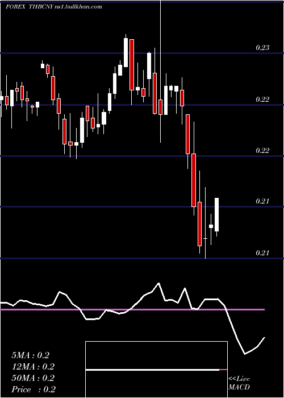Click the FOREX THBCNY chart title text

54,7
